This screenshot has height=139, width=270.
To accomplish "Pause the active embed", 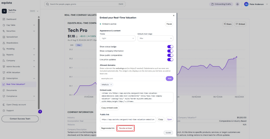I will [169, 24].
